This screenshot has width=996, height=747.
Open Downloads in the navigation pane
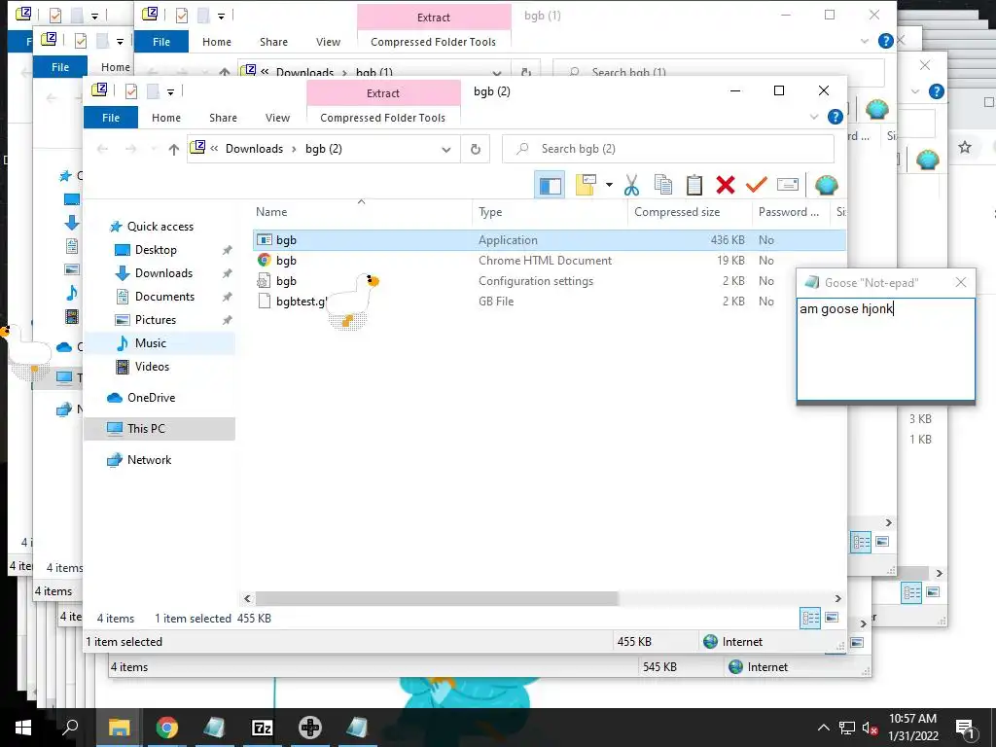(x=163, y=273)
